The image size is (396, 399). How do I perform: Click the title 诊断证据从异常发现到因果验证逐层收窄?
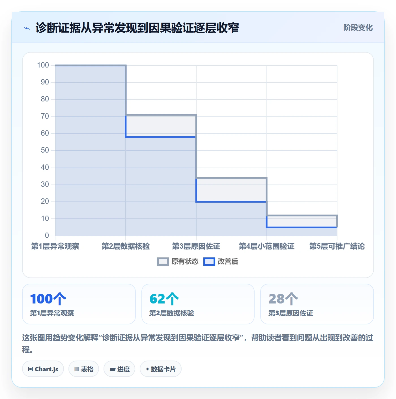click(x=137, y=28)
